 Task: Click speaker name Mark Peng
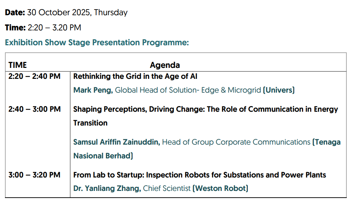point(93,90)
